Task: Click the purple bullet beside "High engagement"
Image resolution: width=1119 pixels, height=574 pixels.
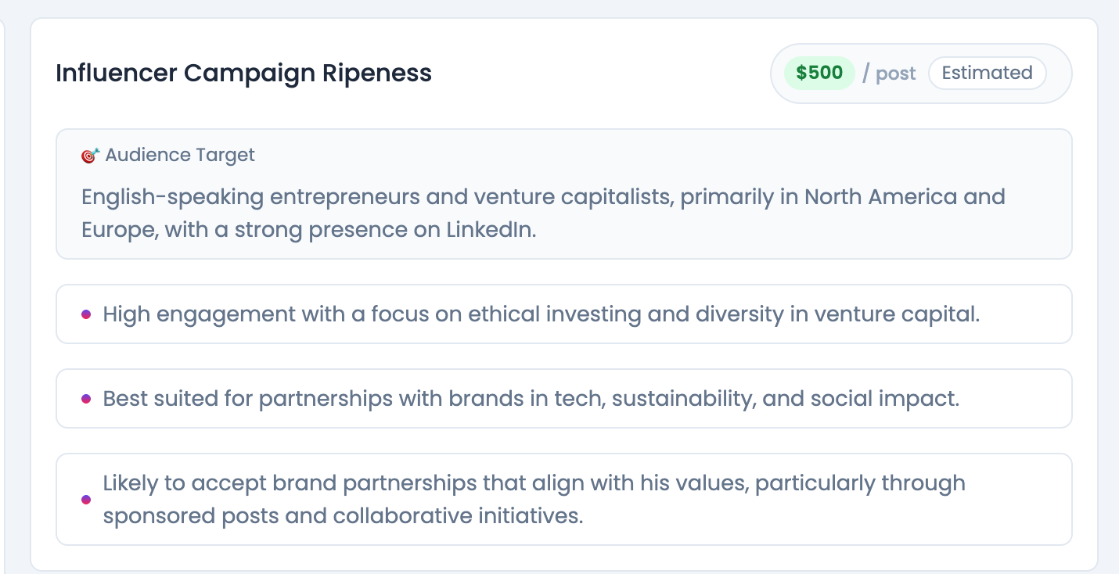Action: click(x=86, y=314)
